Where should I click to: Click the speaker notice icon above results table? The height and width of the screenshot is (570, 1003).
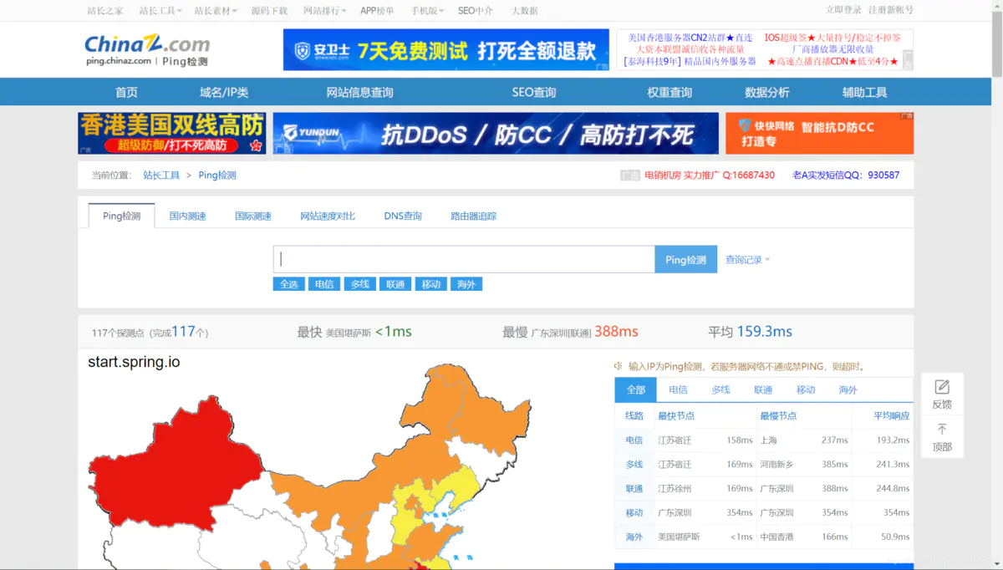click(619, 366)
